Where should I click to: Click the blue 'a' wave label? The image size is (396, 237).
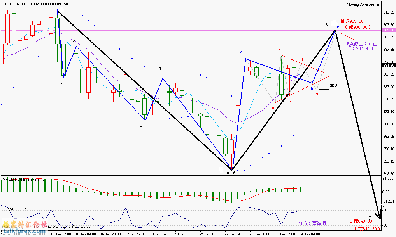tap(241, 52)
